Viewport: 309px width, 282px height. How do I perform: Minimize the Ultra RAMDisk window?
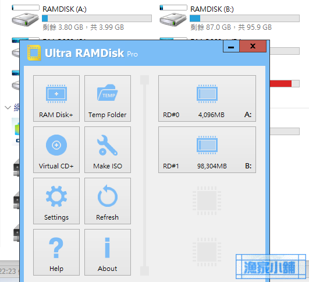coord(231,47)
